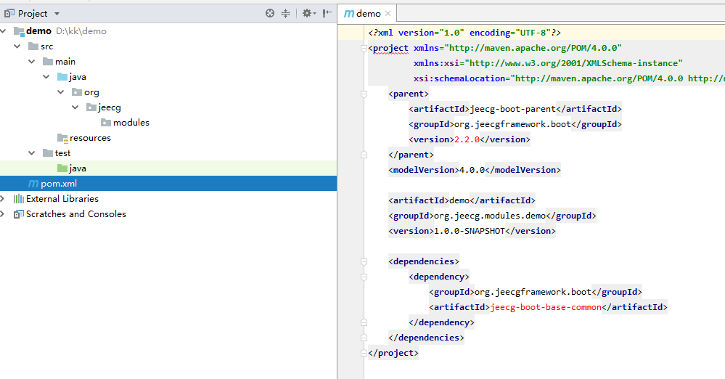Click the jeecg-boot-parent artifactId text

pos(513,109)
